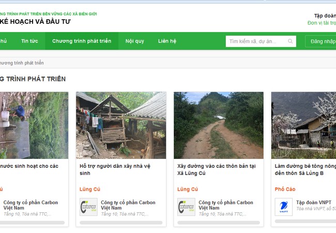
Task: Click the Tập đoàn VNPT sponsor name
Action: click(314, 202)
